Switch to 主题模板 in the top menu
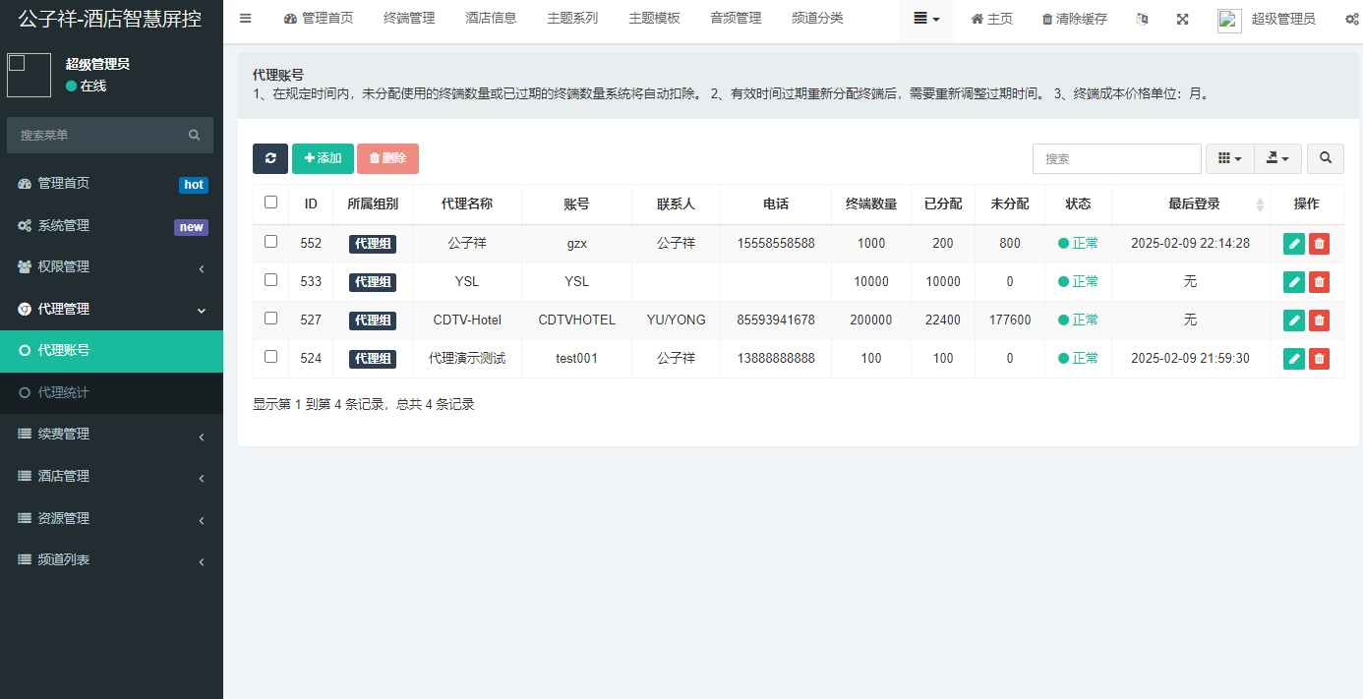The height and width of the screenshot is (699, 1363). click(654, 18)
